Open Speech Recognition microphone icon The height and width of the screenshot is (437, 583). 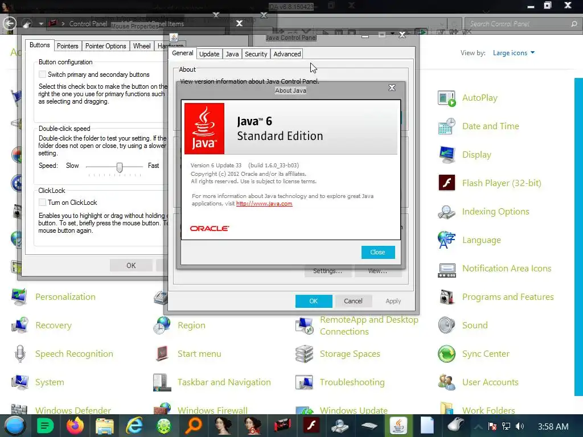pyautogui.click(x=20, y=354)
